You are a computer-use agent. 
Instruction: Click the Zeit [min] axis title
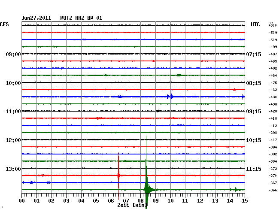coord(132,205)
